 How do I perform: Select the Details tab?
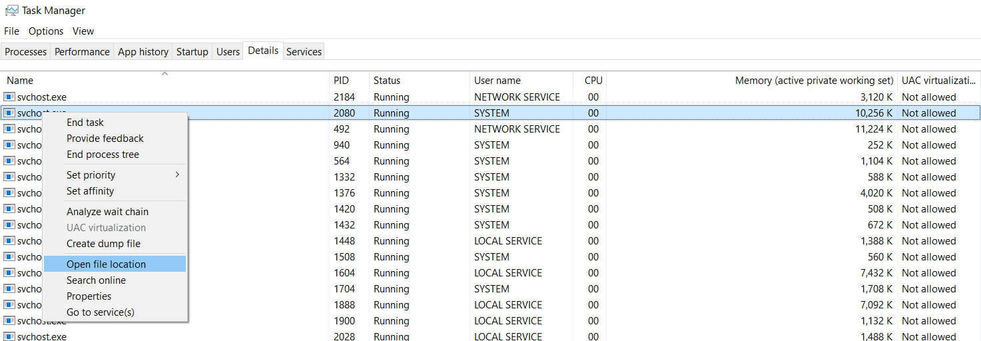[x=263, y=51]
